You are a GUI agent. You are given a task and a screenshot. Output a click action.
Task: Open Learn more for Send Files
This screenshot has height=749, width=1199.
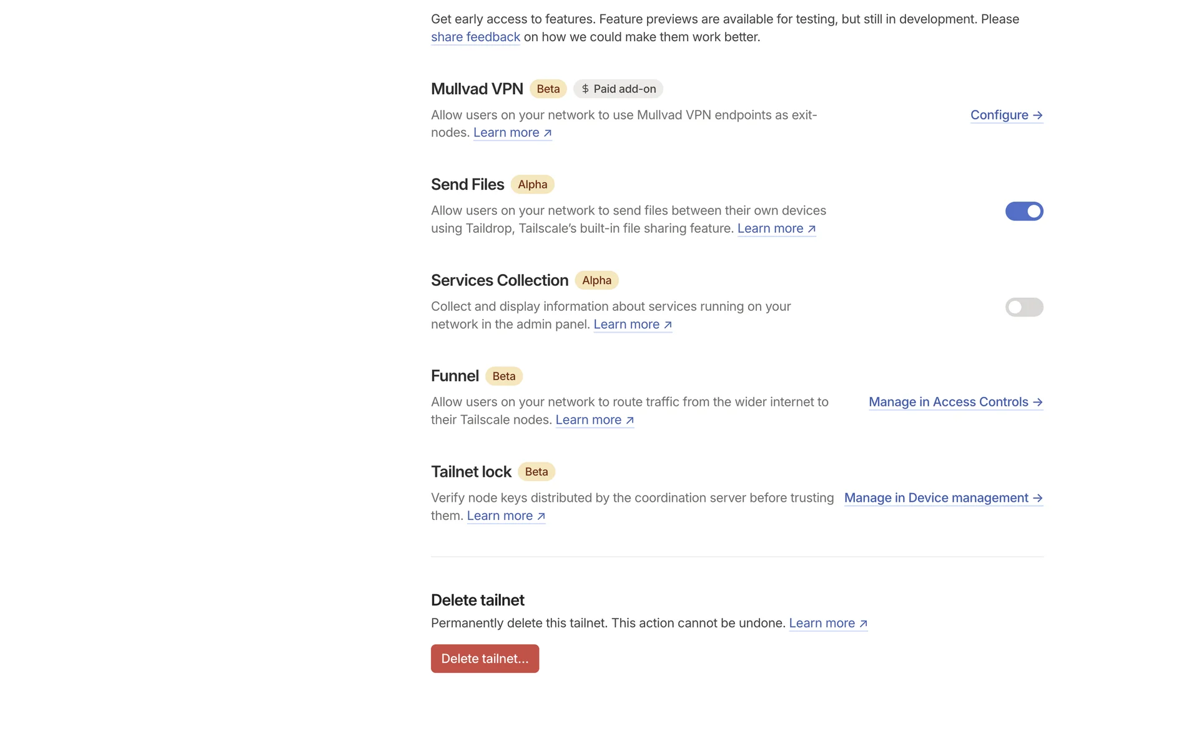point(776,228)
